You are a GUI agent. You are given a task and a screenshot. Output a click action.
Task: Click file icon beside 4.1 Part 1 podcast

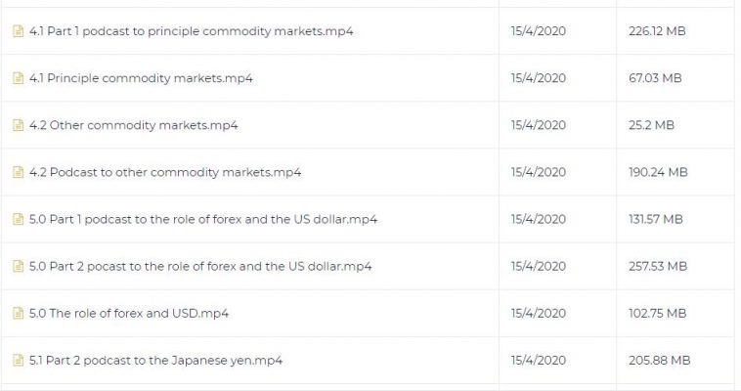click(x=18, y=31)
